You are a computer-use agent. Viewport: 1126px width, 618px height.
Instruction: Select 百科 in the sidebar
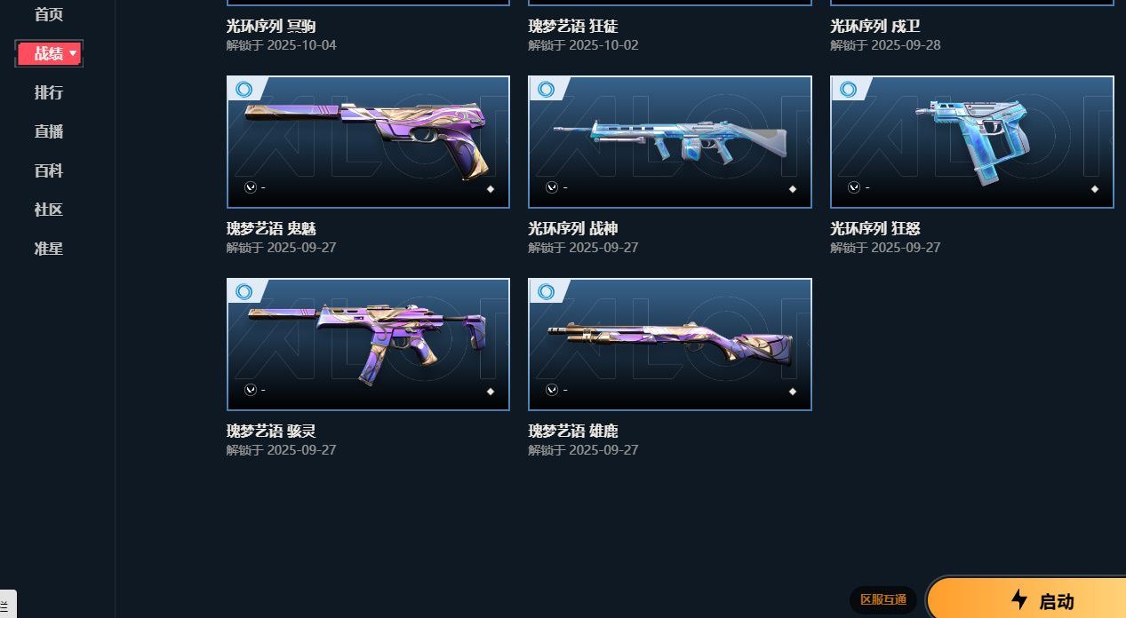click(49, 170)
